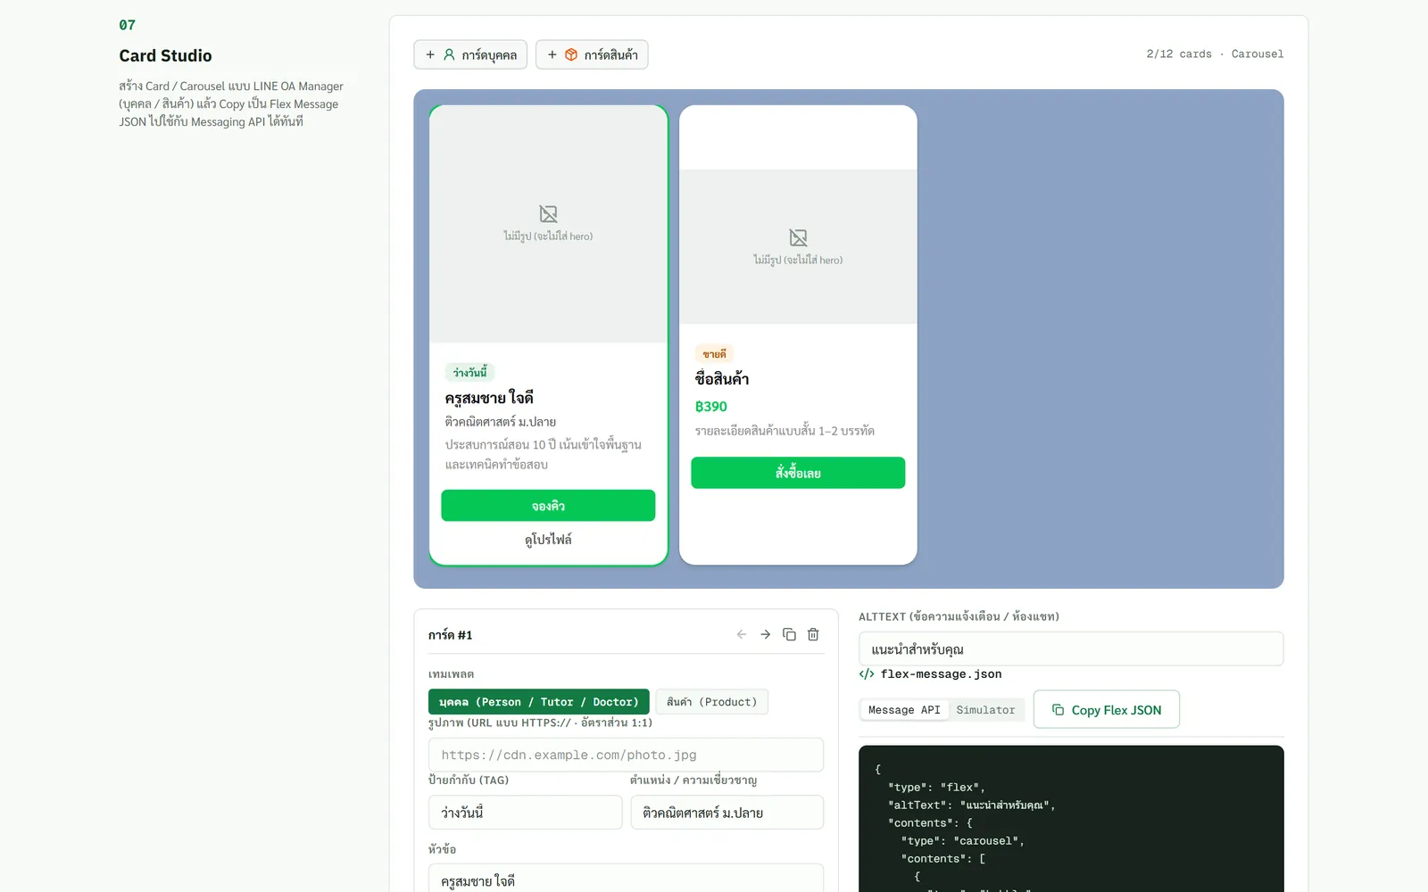Edit the TAG field containing ว่างวันนี้
The width and height of the screenshot is (1428, 892).
coord(525,813)
